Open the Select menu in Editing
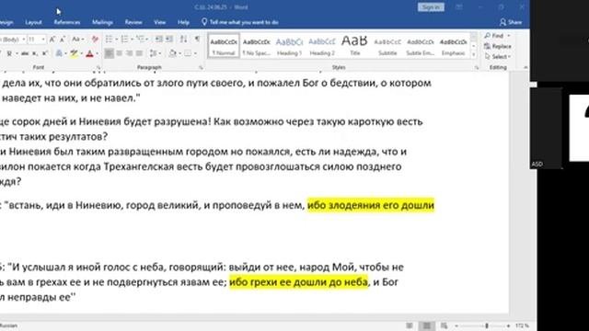 tap(498, 57)
